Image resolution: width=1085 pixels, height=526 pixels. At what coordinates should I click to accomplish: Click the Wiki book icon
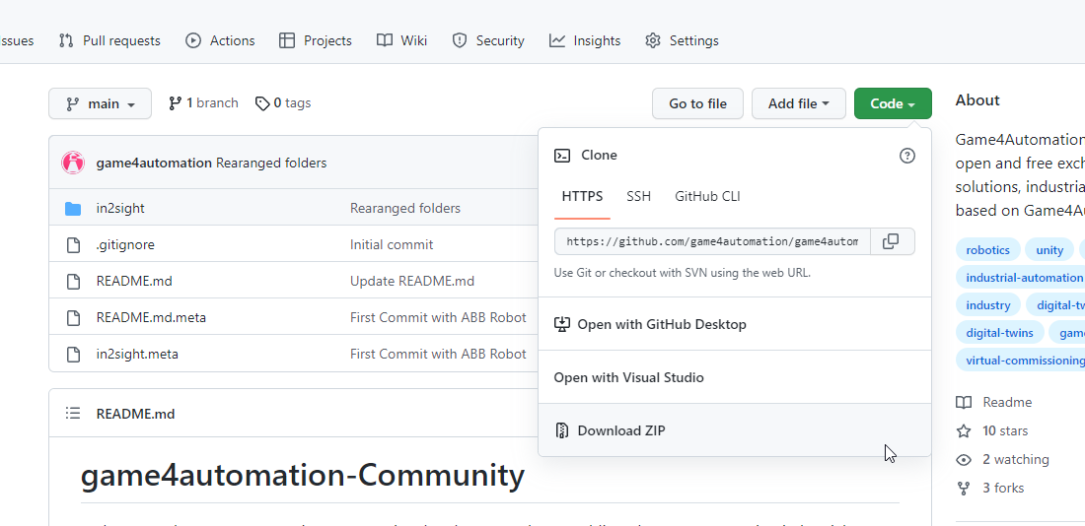click(385, 40)
